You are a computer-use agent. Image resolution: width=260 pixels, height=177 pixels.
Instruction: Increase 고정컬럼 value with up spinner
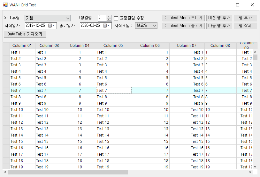click(109, 17)
